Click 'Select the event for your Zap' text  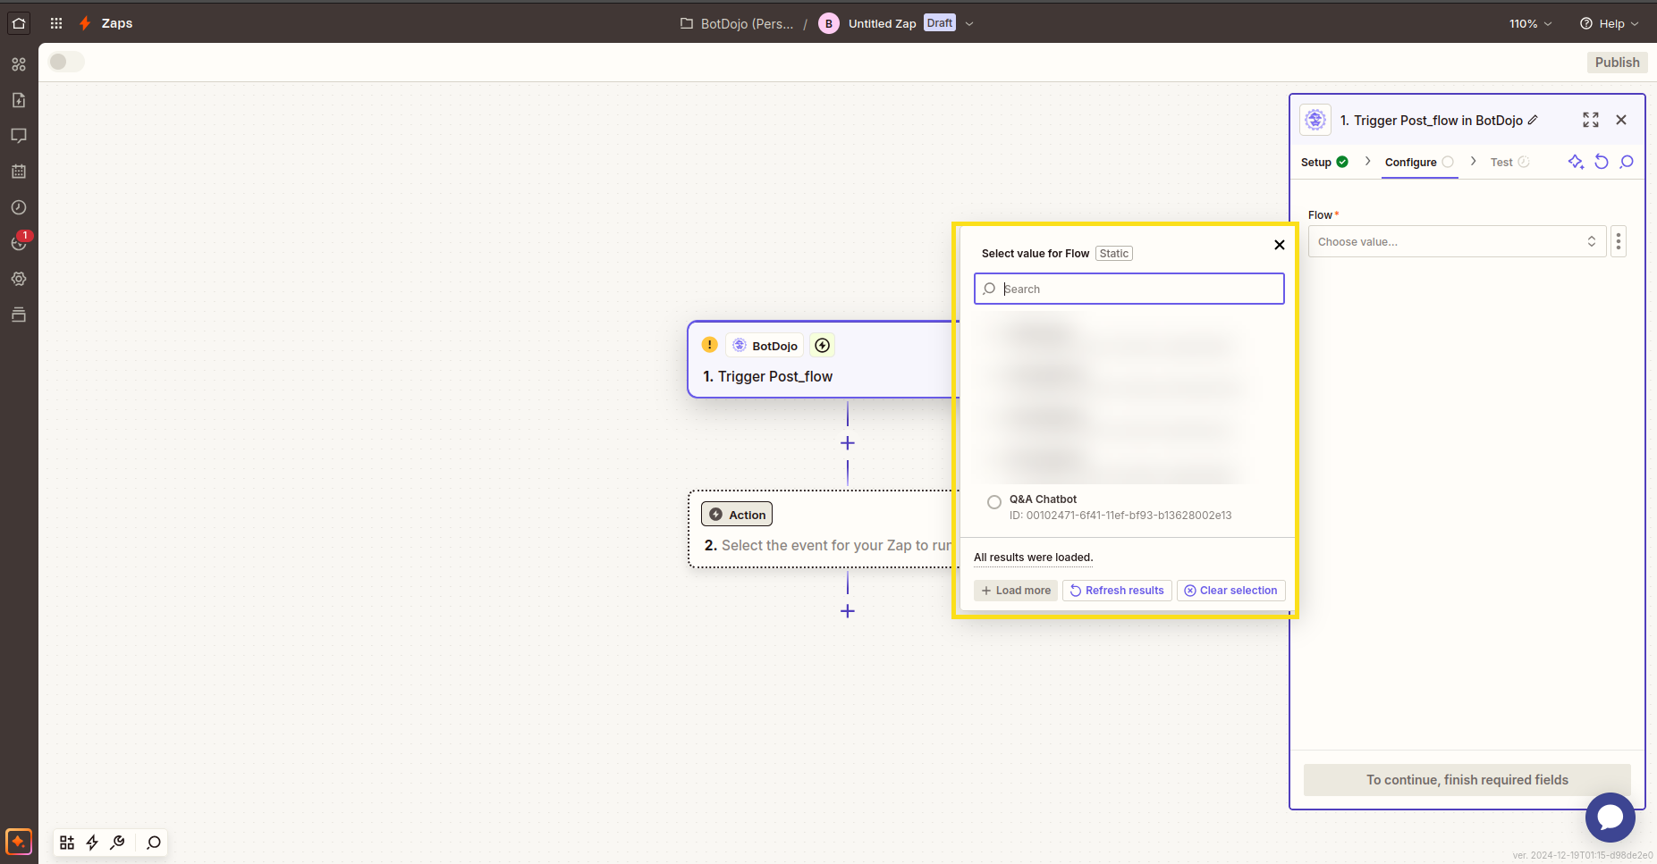(x=836, y=545)
